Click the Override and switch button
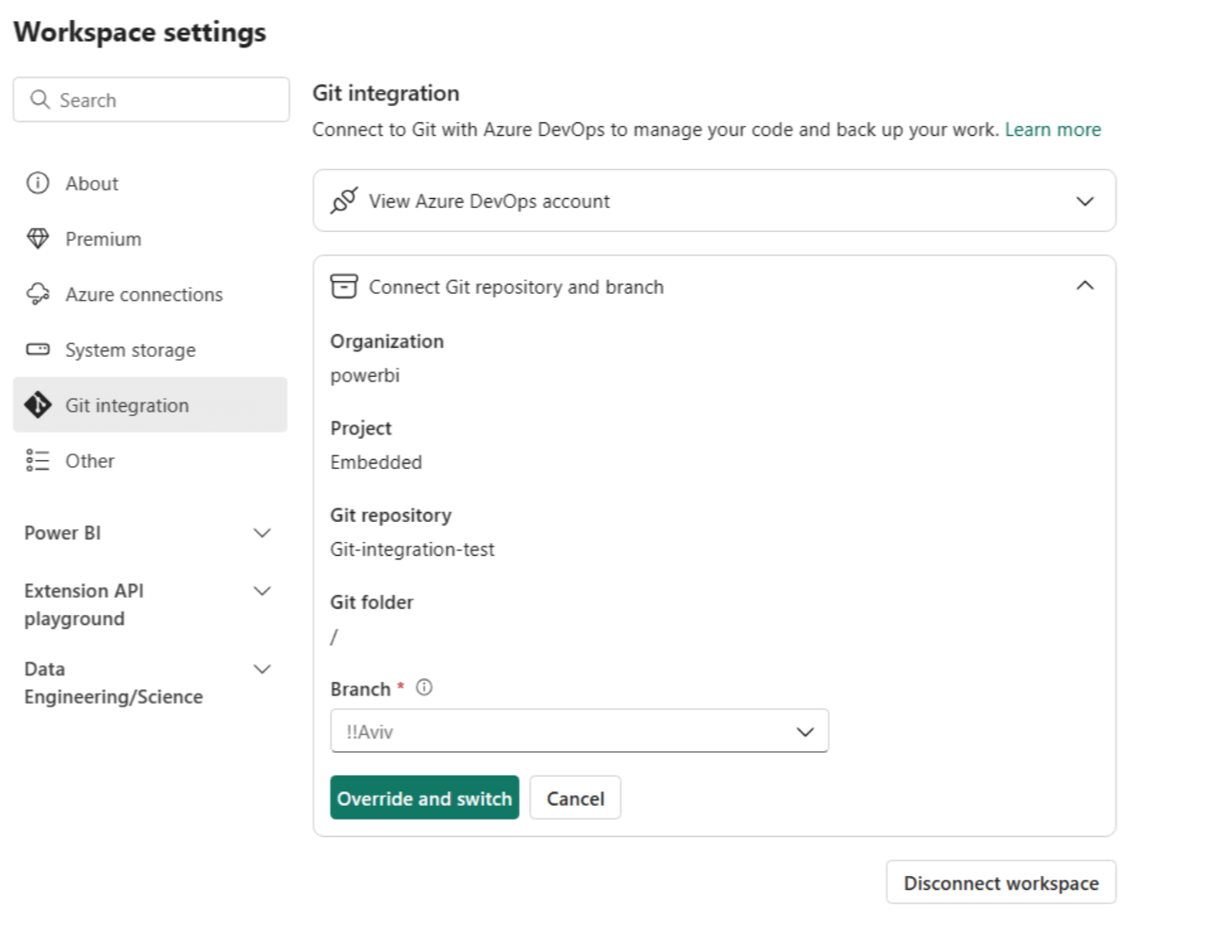The width and height of the screenshot is (1214, 940). coord(423,798)
